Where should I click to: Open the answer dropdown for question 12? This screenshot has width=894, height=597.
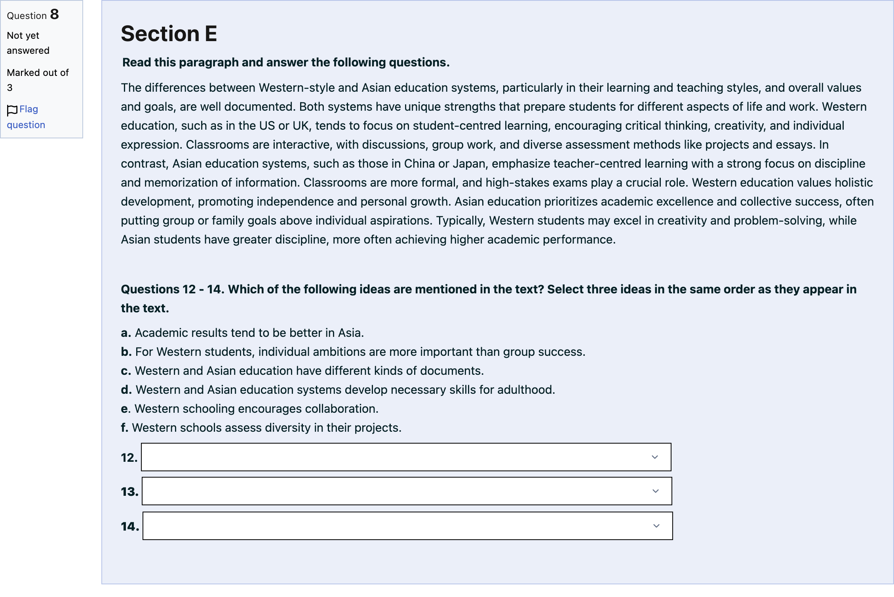coord(406,457)
